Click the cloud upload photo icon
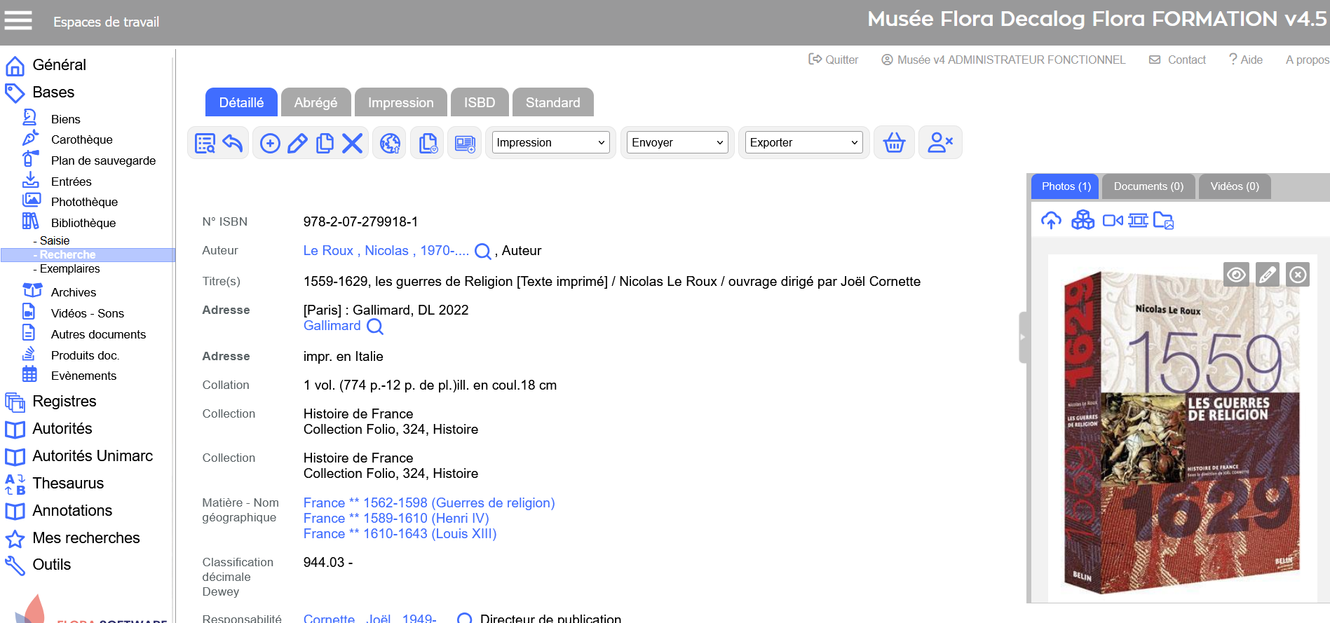1330x623 pixels. (1051, 221)
